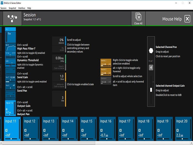Click the High Pass Filter EQ curve thumbnail
The height and width of the screenshot is (145, 193).
pos(10,47)
